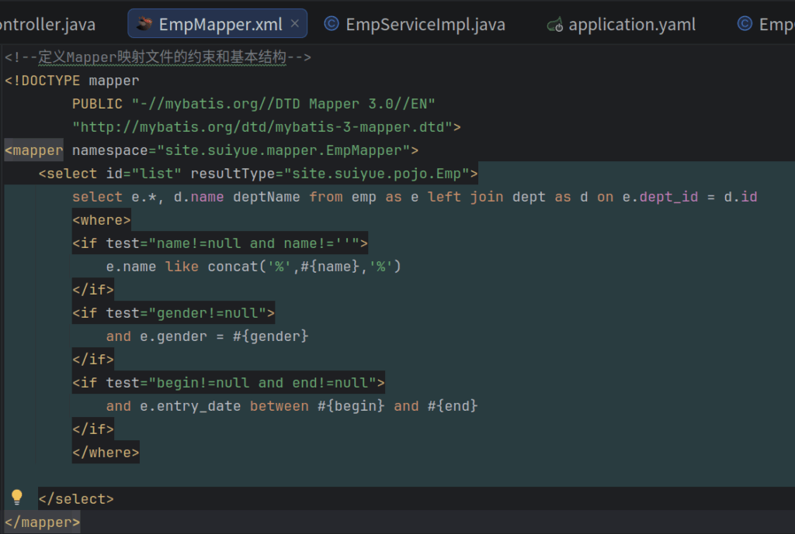
Task: Click the highlighted opening <mapper tag
Action: [34, 150]
